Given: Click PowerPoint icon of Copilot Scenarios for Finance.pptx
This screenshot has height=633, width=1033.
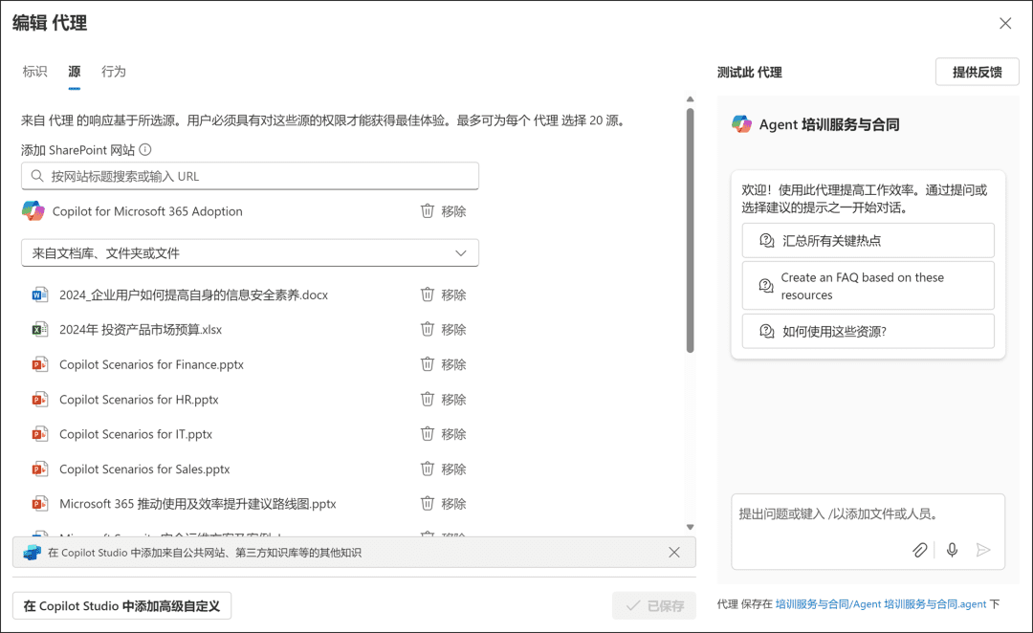Looking at the screenshot, I should [39, 364].
